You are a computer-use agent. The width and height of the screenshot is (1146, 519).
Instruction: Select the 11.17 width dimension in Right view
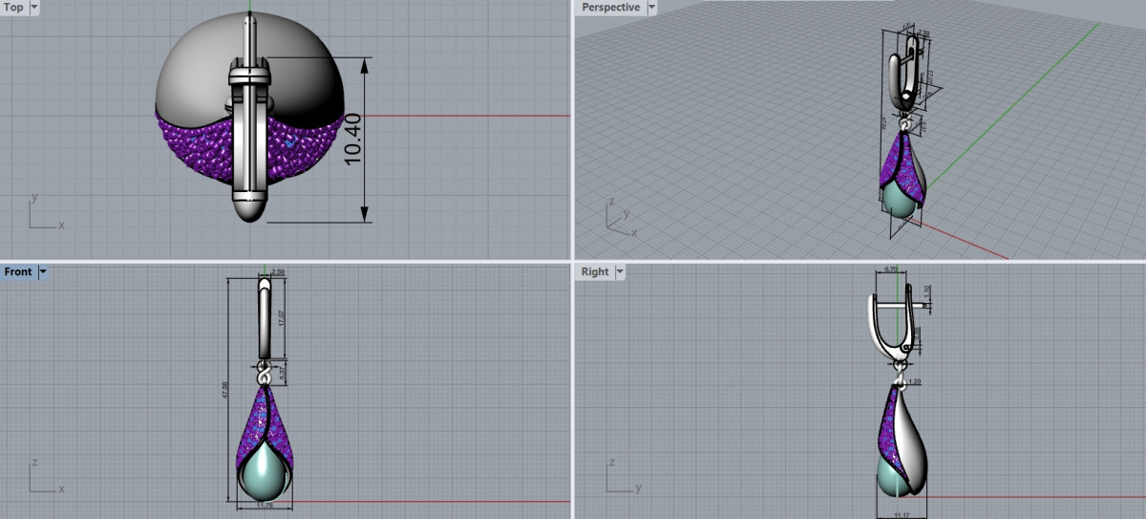899,514
